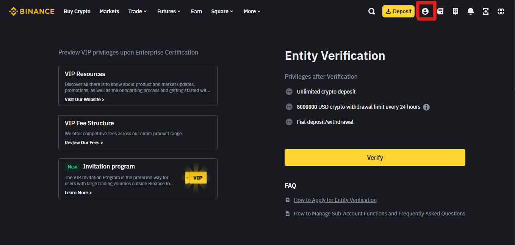Expand the Square dropdown menu

coord(222,11)
